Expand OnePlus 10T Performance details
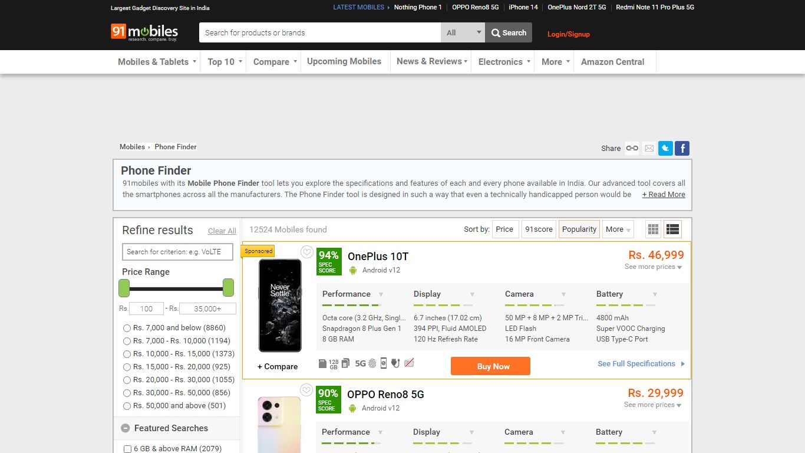This screenshot has height=453, width=805. pos(381,294)
